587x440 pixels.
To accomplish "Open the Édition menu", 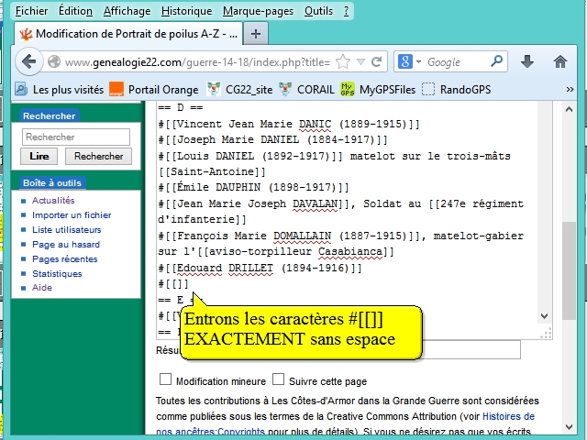I will tap(75, 11).
